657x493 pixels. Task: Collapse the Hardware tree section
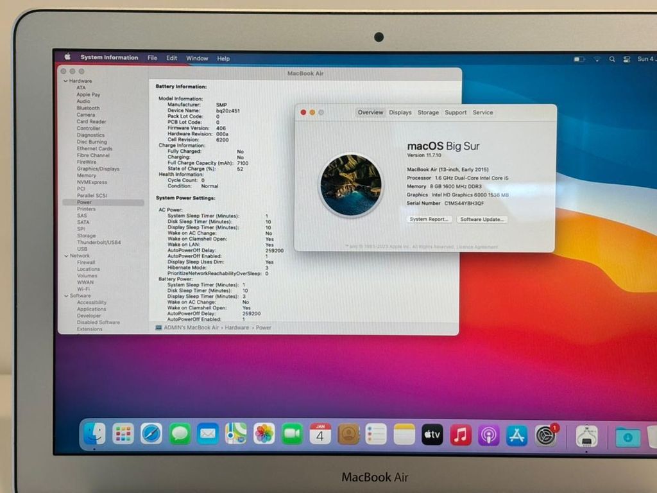(x=65, y=82)
